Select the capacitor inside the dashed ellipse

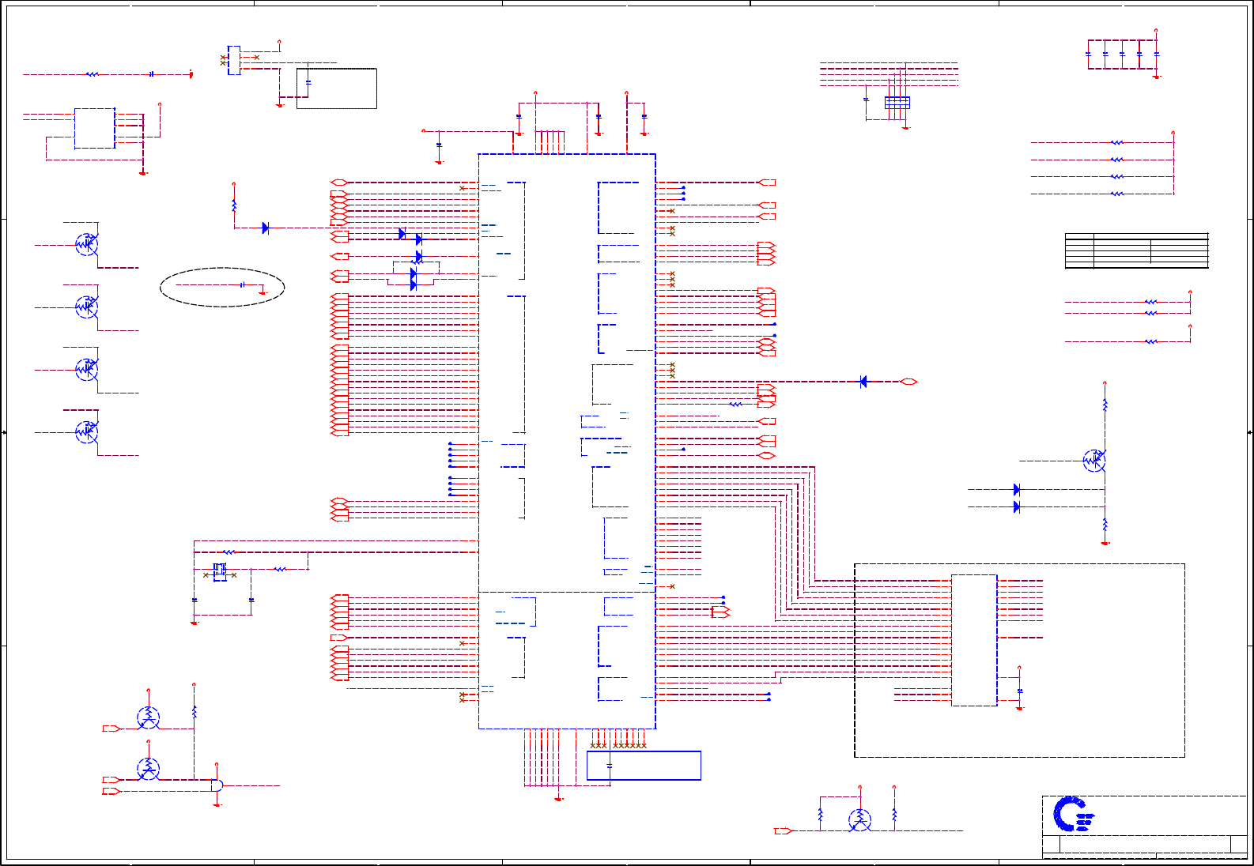243,284
